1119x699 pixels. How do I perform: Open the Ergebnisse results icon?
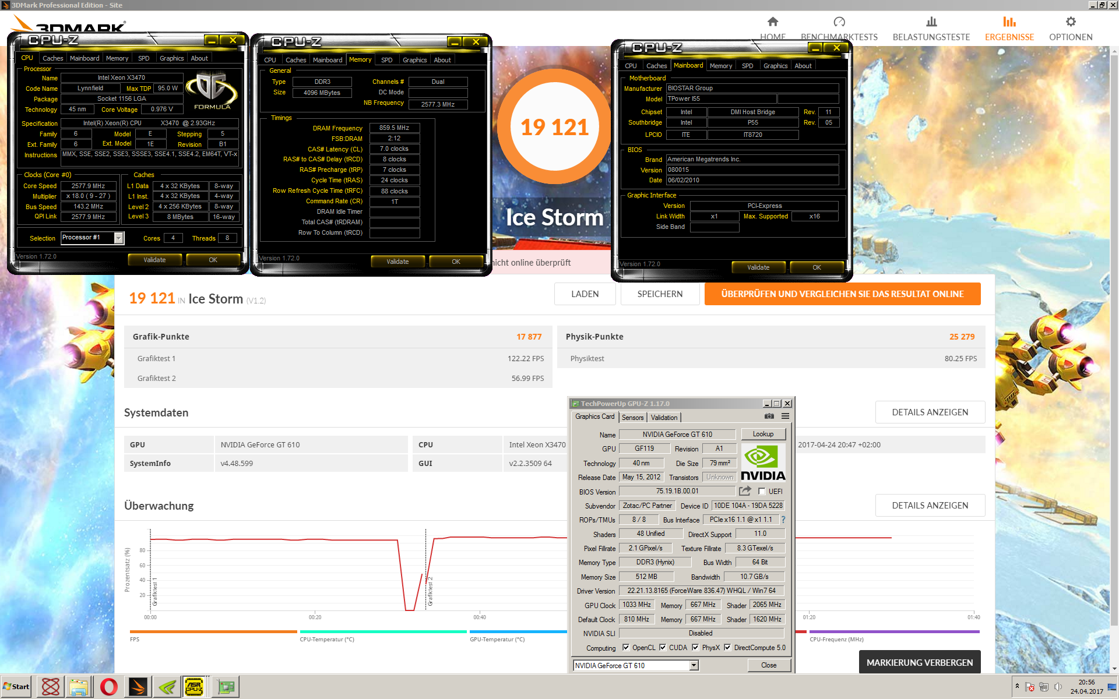pos(1009,22)
